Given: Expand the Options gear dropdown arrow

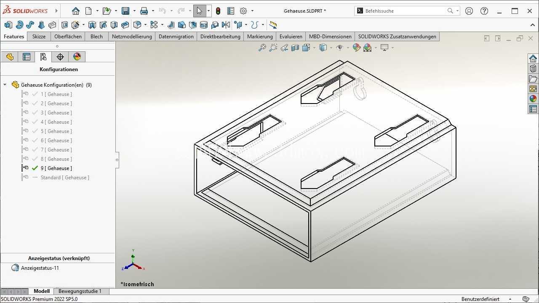Looking at the screenshot, I should [x=252, y=11].
